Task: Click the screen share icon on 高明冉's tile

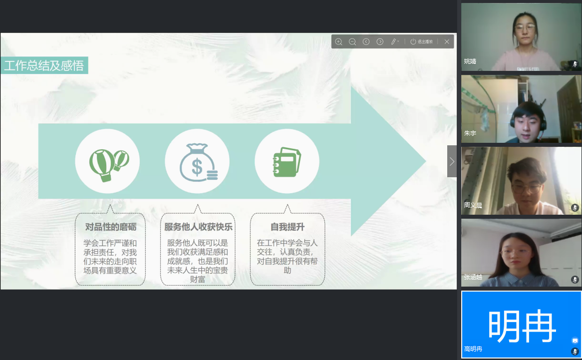Action: click(575, 341)
